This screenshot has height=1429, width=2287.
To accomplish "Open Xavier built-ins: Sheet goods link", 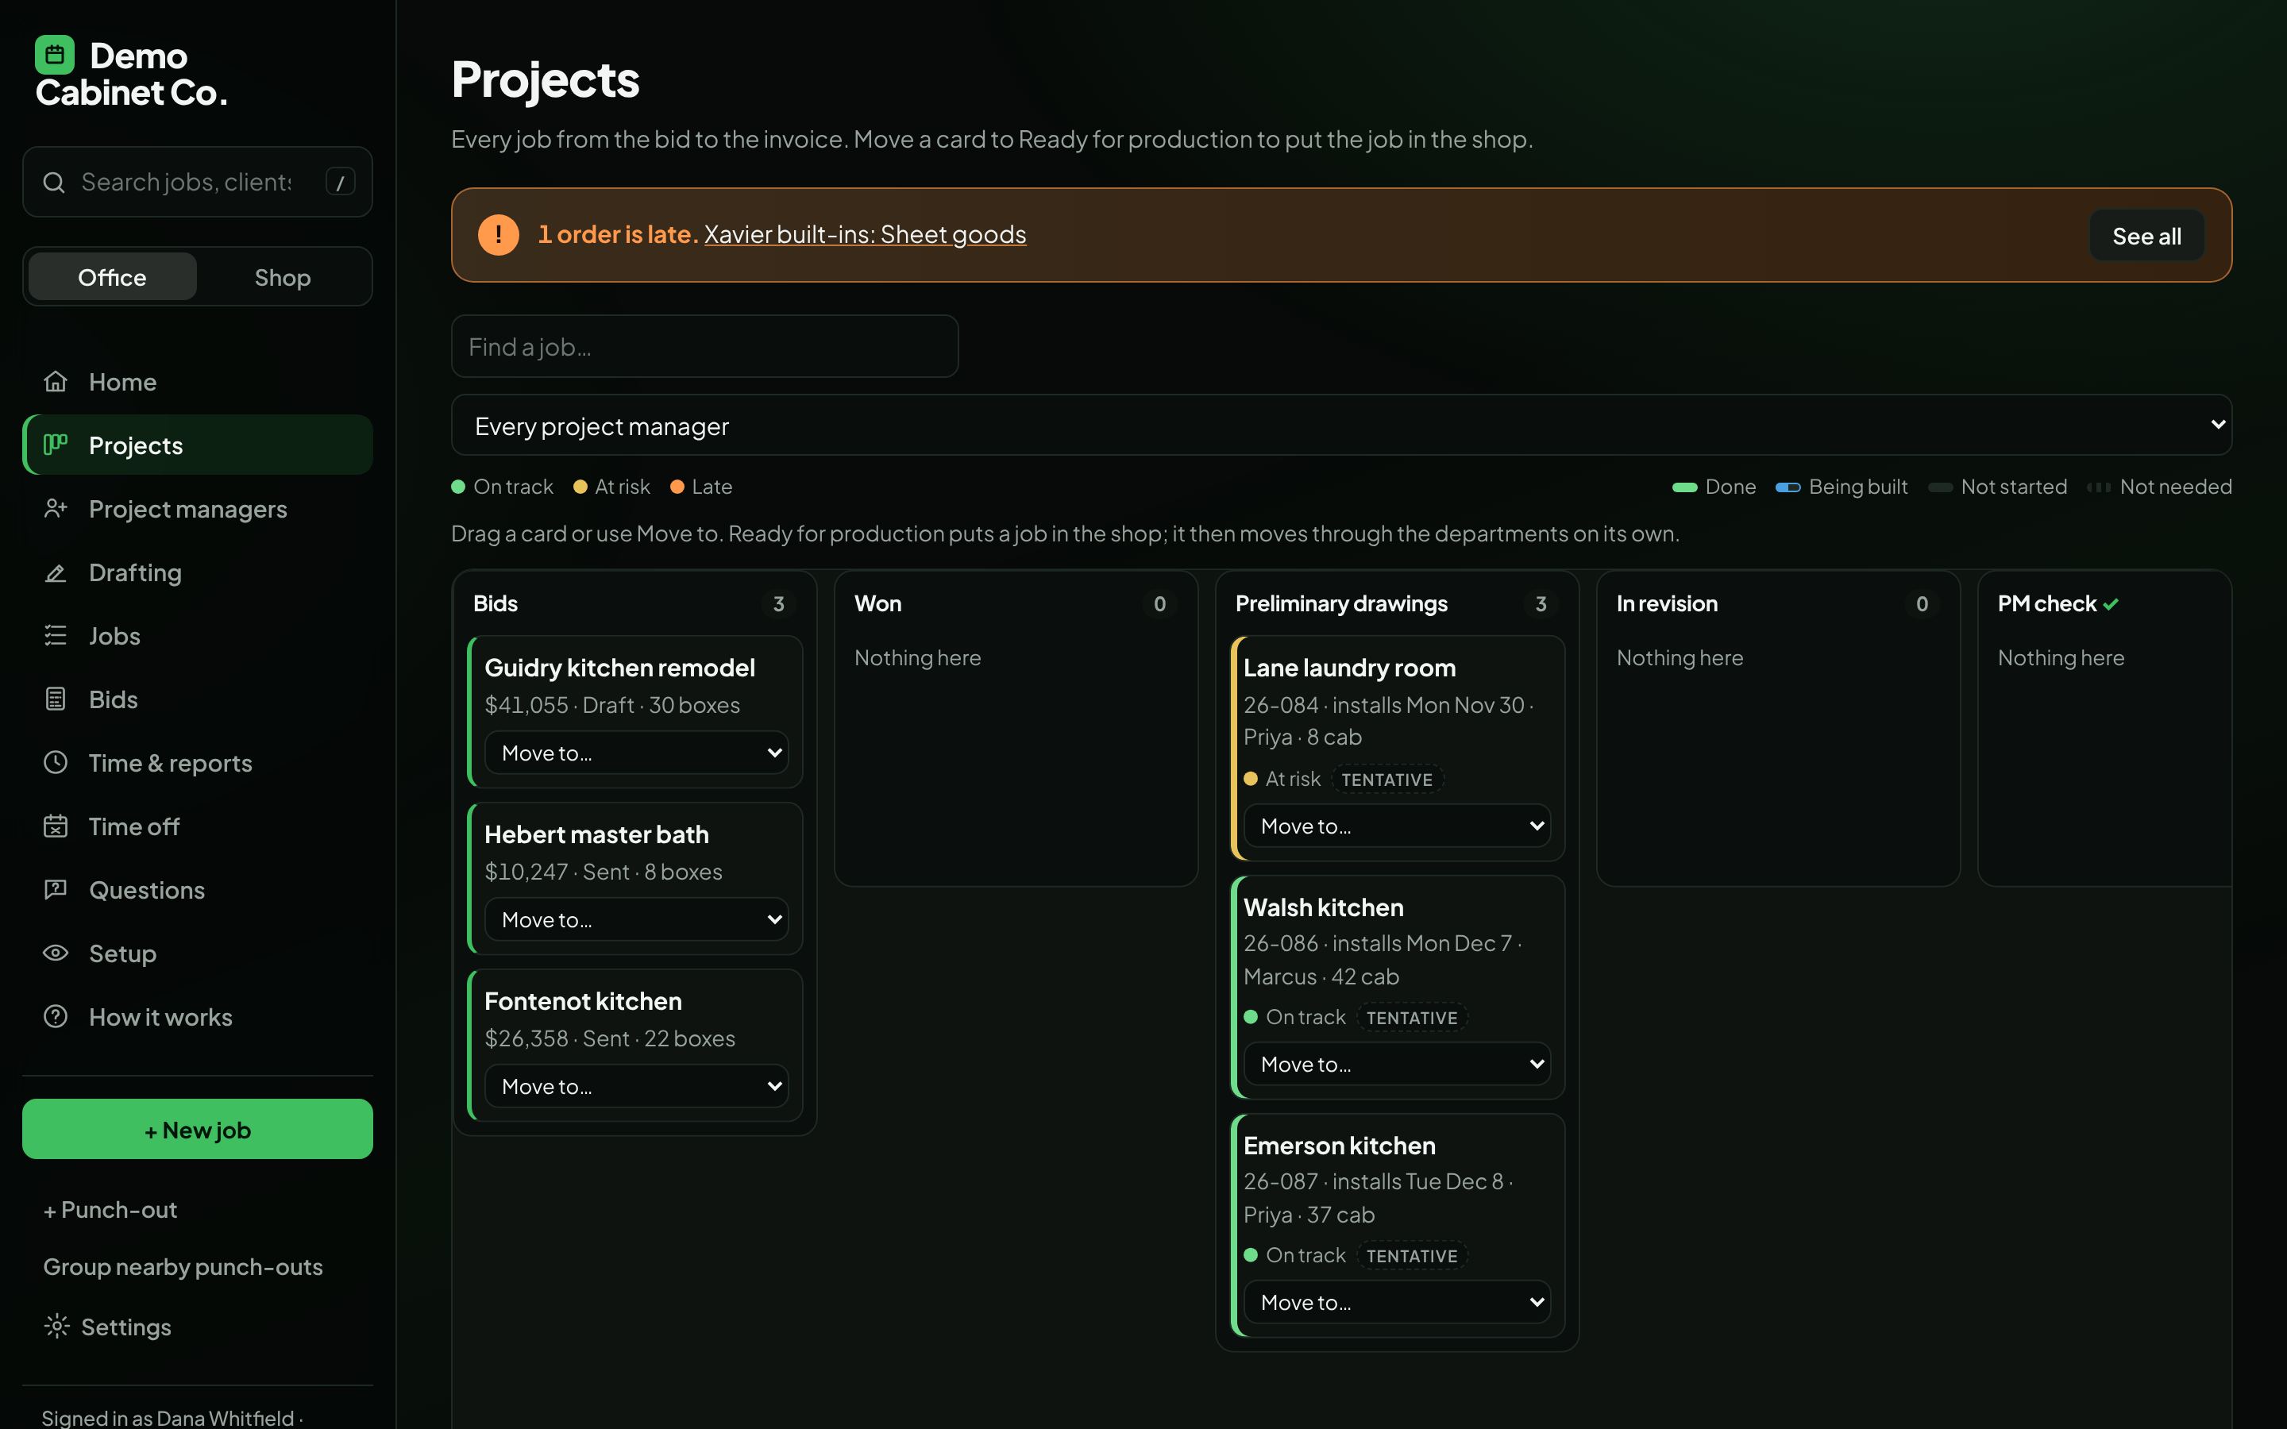I will pos(865,234).
